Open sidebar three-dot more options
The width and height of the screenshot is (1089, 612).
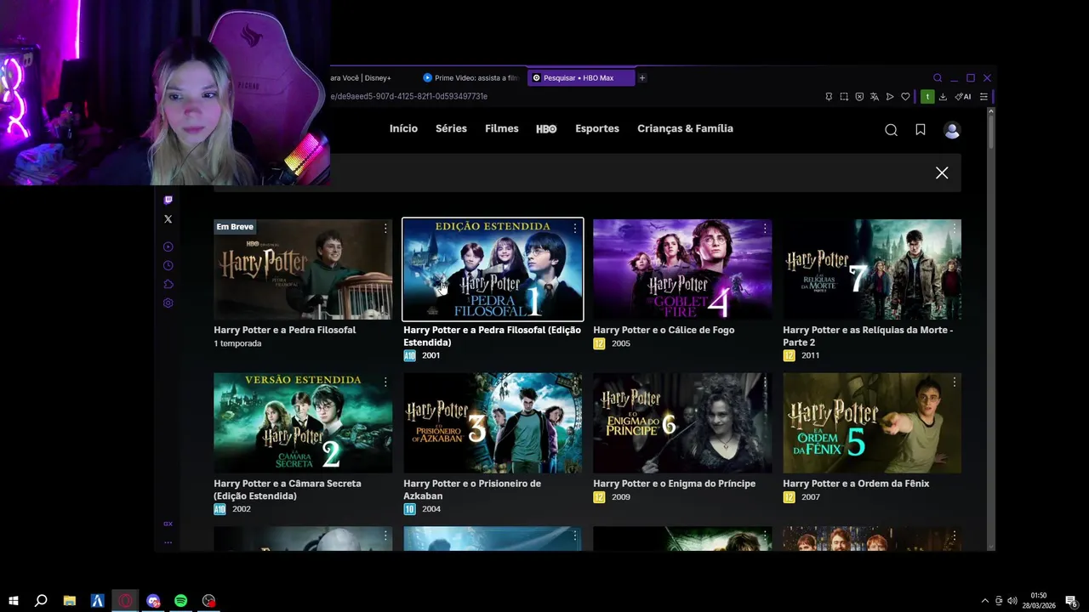(x=168, y=541)
